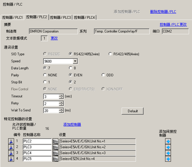
Task: Open device settings icon beside PLC3 name
Action: (x=55, y=147)
